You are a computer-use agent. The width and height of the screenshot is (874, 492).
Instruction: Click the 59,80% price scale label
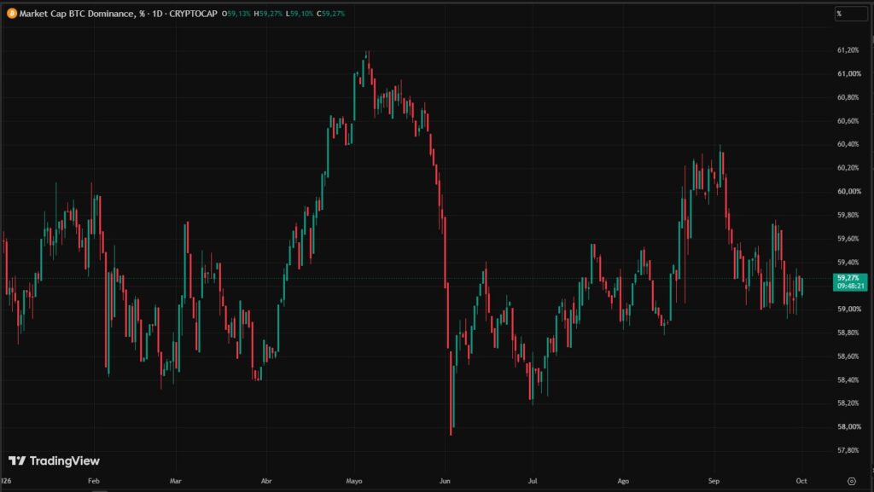tap(848, 215)
